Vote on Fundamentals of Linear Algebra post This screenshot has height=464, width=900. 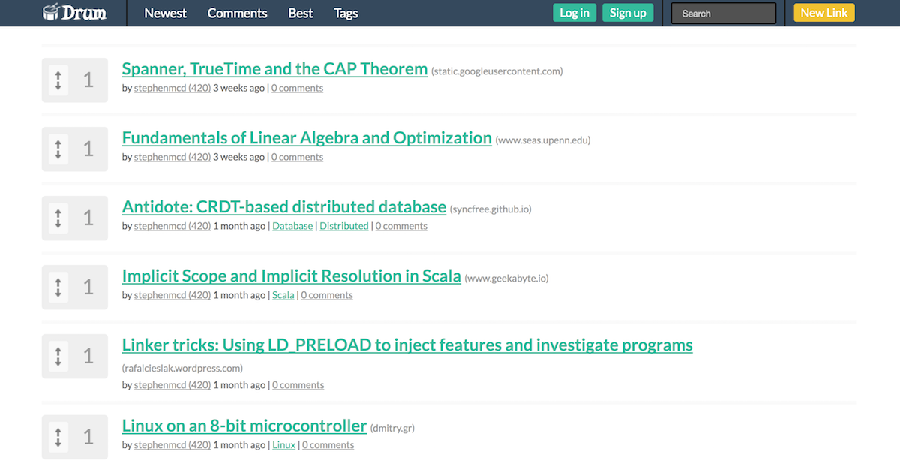tap(58, 149)
